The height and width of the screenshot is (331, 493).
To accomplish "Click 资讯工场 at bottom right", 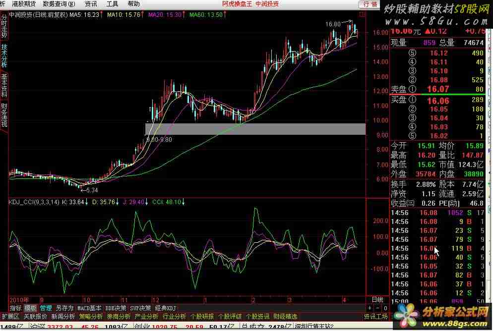I will pyautogui.click(x=376, y=316).
